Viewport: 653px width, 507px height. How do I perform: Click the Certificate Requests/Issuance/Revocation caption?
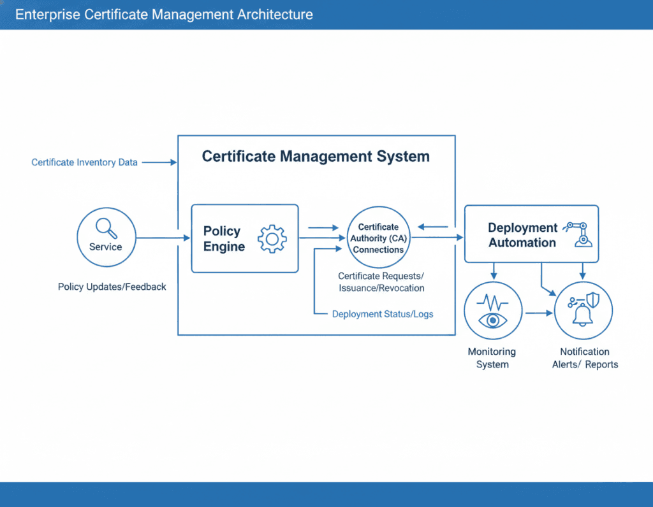coord(381,282)
